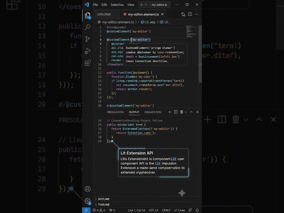The image size is (284, 213).
Task: Open the dropdown arrow beside trash icon
Action: click(x=185, y=112)
